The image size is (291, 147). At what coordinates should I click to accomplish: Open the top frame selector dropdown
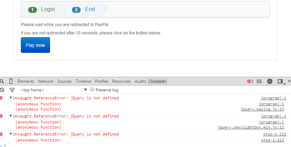click(54, 90)
